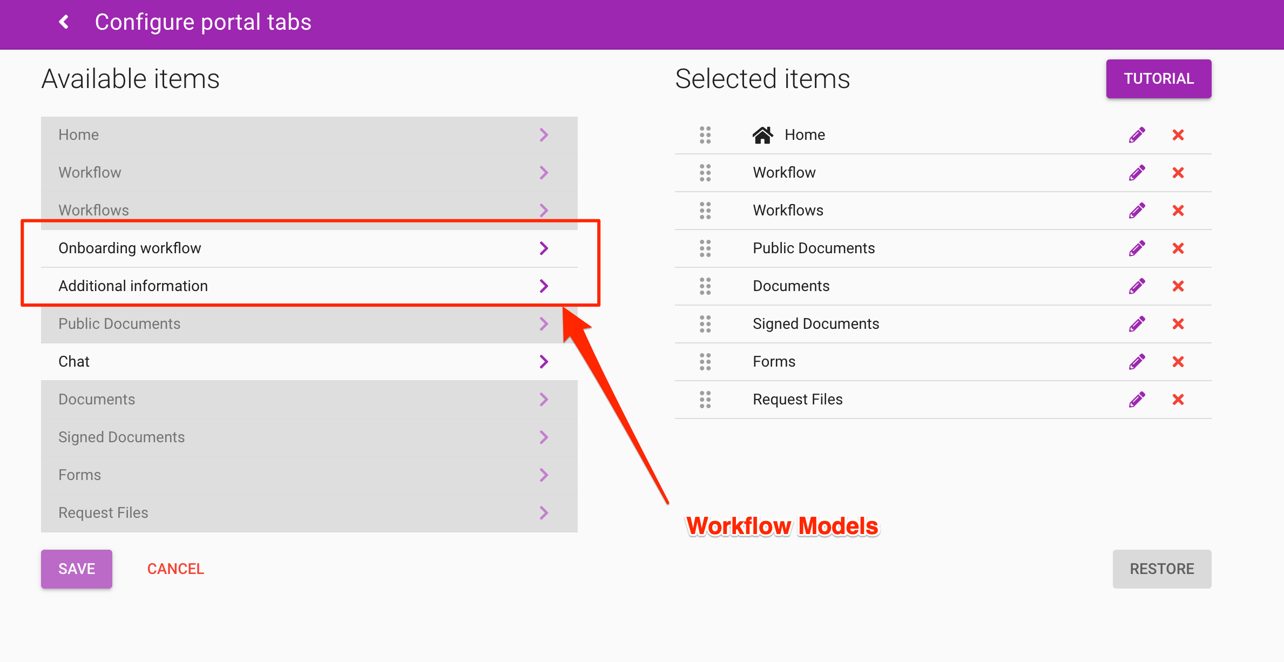The width and height of the screenshot is (1284, 662).
Task: Click the pencil icon for Public Documents
Action: click(1137, 248)
